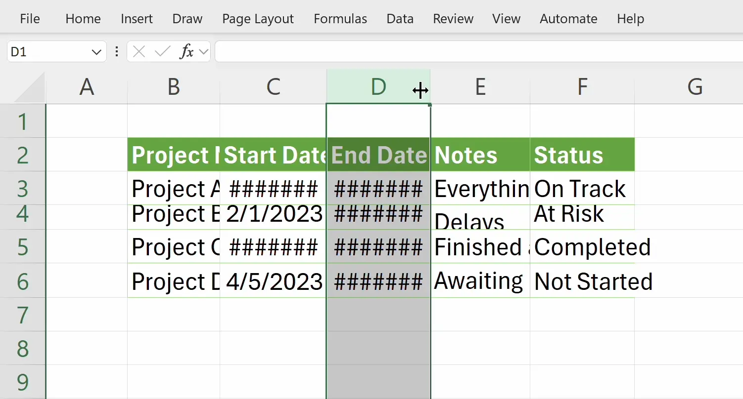Screen dimensions: 743x399
Task: Open the Review tab
Action: [x=453, y=19]
